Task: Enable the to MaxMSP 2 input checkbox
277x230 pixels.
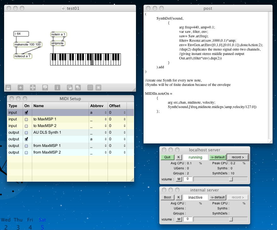Action: (x=26, y=126)
